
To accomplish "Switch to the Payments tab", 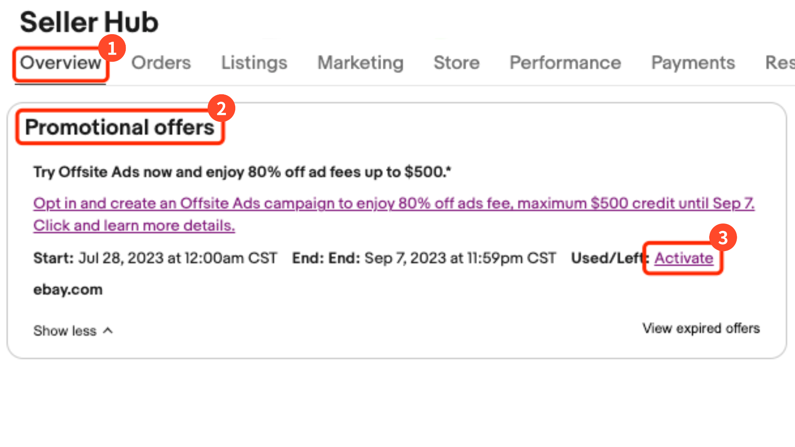I will click(693, 63).
